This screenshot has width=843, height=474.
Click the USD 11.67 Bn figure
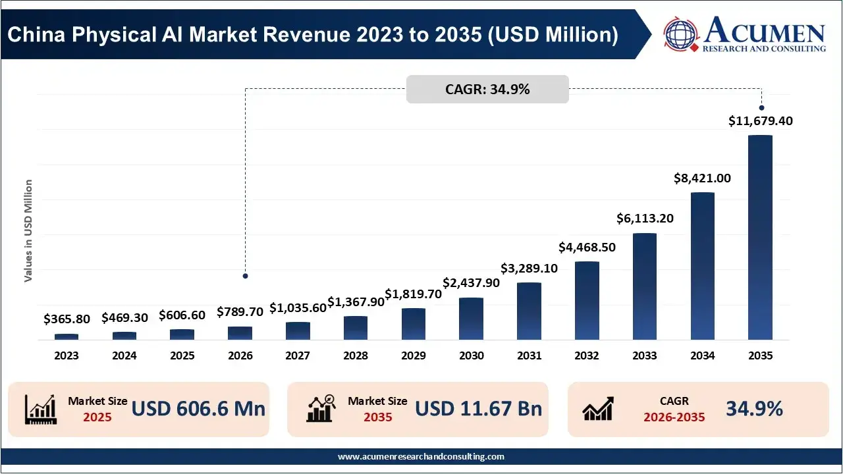[479, 409]
